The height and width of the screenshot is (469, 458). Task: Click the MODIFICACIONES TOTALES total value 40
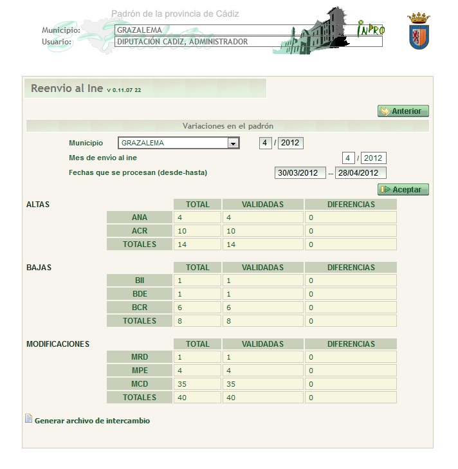pyautogui.click(x=197, y=398)
